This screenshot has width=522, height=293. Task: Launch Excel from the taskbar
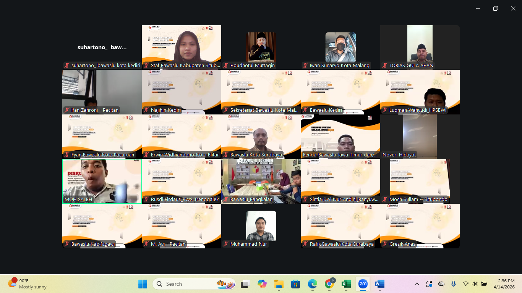click(x=346, y=284)
